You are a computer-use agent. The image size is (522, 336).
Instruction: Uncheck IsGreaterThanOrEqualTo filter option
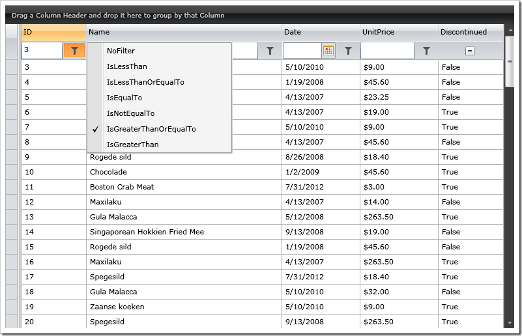151,129
